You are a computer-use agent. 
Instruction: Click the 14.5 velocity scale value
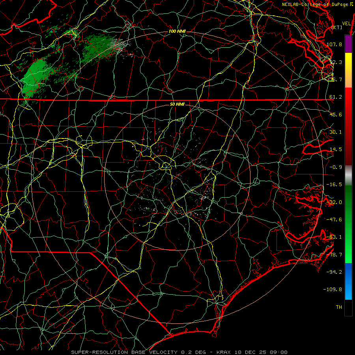[x=336, y=149]
